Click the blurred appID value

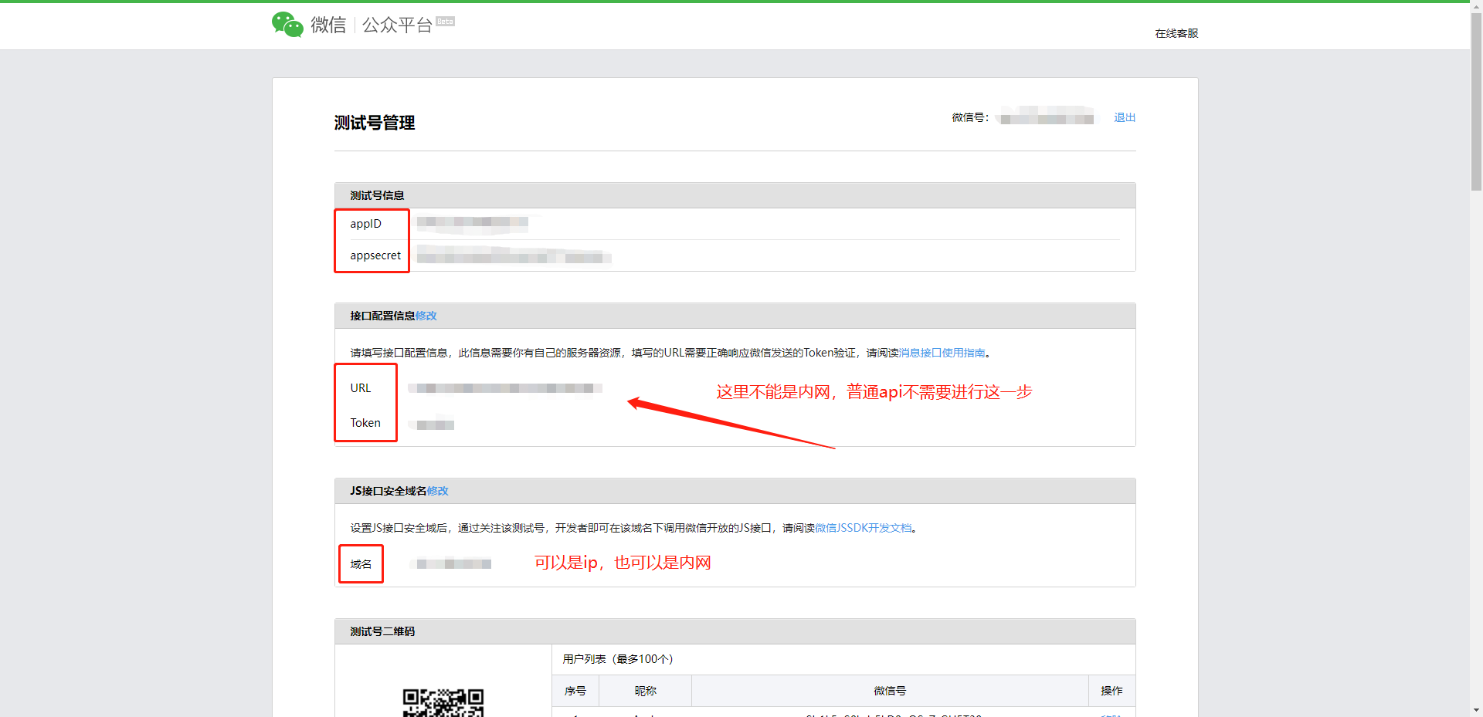coord(473,223)
